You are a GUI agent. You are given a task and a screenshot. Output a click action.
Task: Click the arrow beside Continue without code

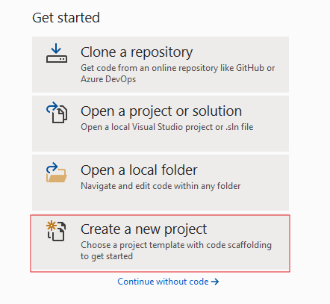click(215, 282)
